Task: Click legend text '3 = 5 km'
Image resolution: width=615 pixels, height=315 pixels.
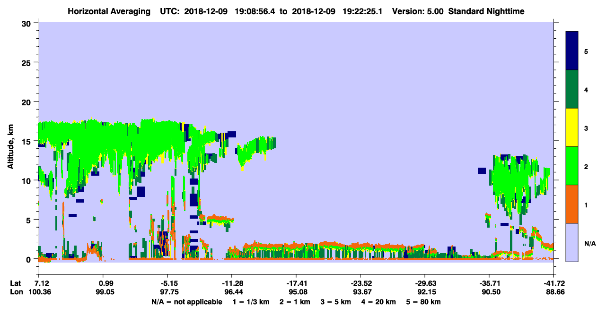Action: pos(336,302)
